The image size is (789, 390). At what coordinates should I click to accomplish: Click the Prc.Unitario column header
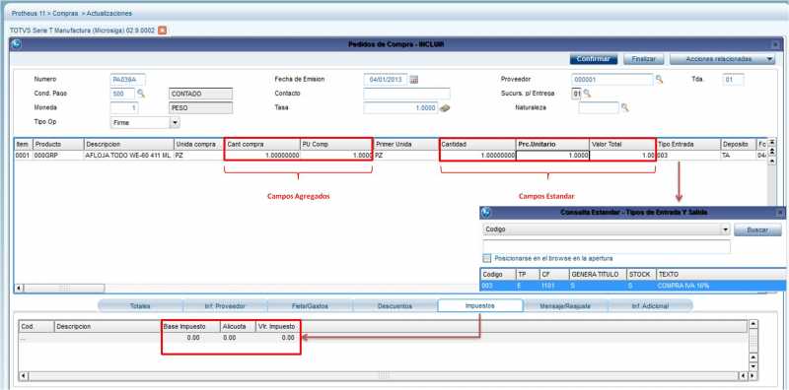click(x=552, y=144)
